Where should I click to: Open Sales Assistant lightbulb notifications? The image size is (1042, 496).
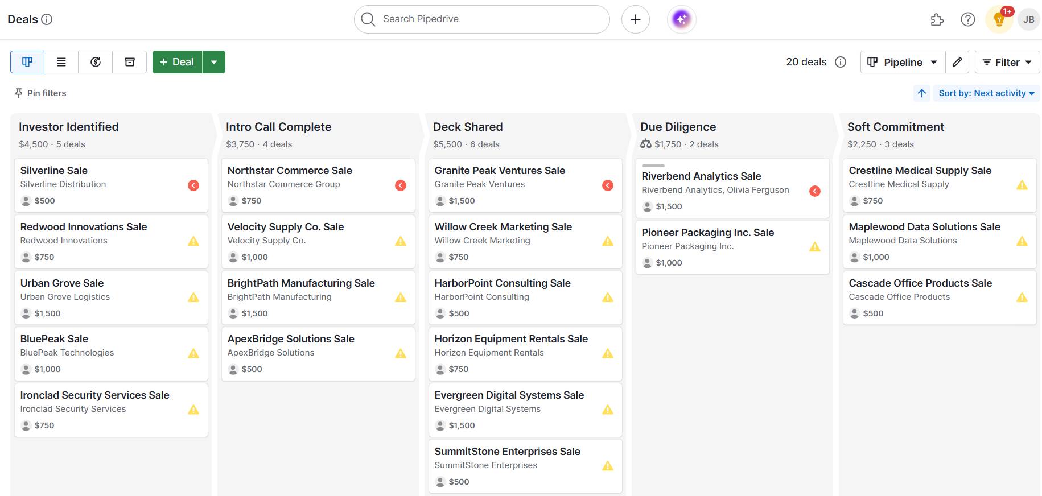coord(999,19)
